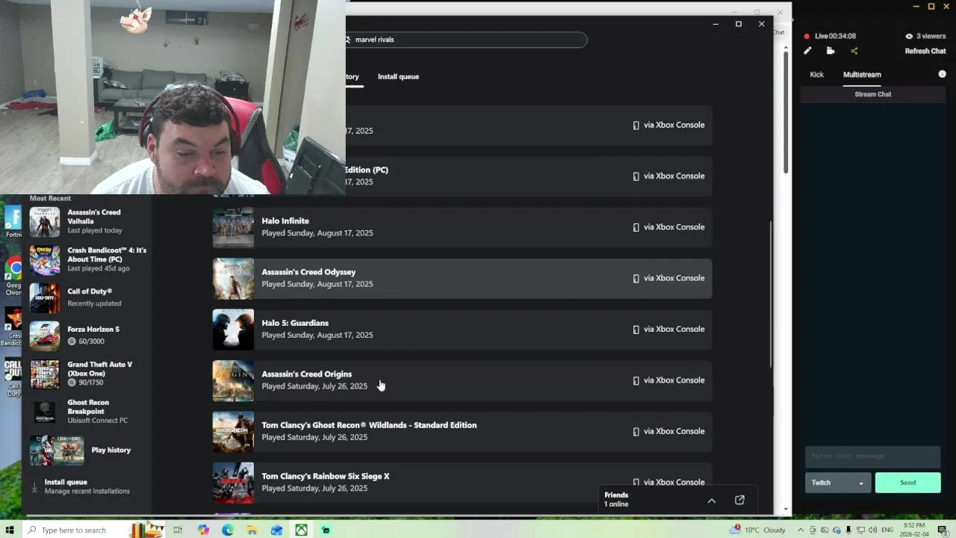The height and width of the screenshot is (538, 956).
Task: Click the marvel rivals search field
Action: point(467,40)
